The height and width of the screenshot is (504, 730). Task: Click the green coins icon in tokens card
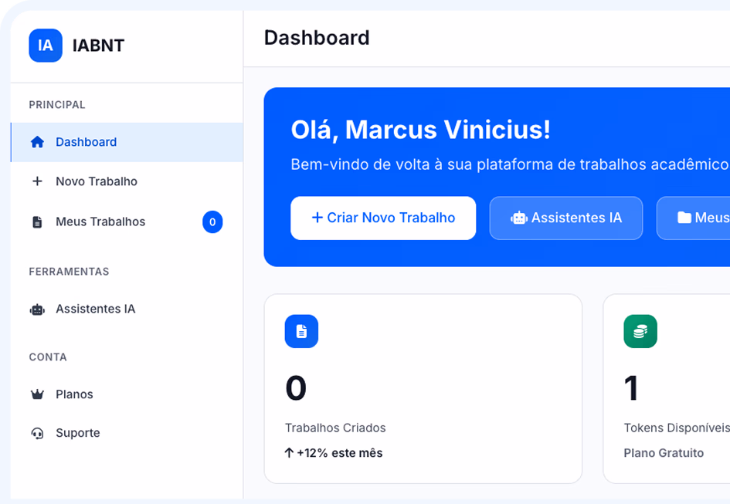click(640, 331)
